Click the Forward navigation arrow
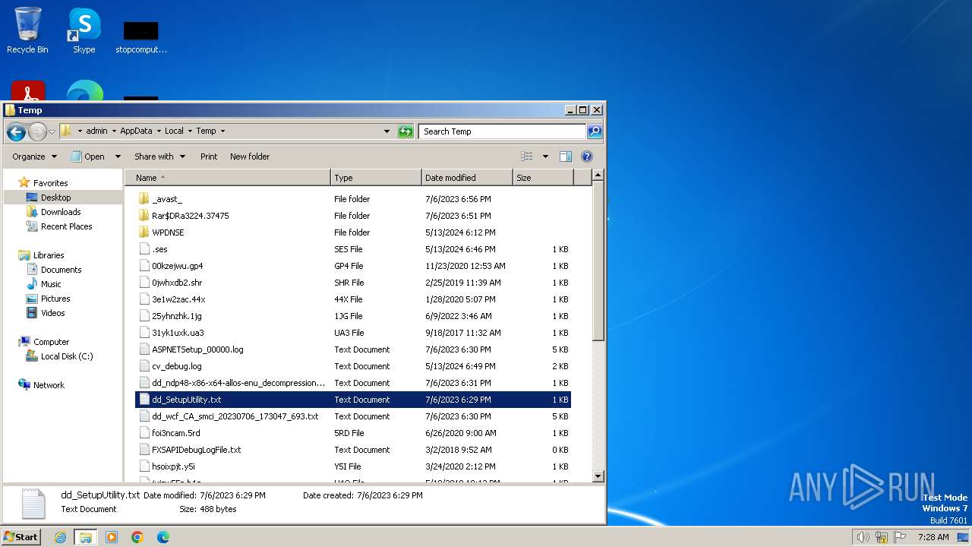This screenshot has width=972, height=547. (37, 131)
